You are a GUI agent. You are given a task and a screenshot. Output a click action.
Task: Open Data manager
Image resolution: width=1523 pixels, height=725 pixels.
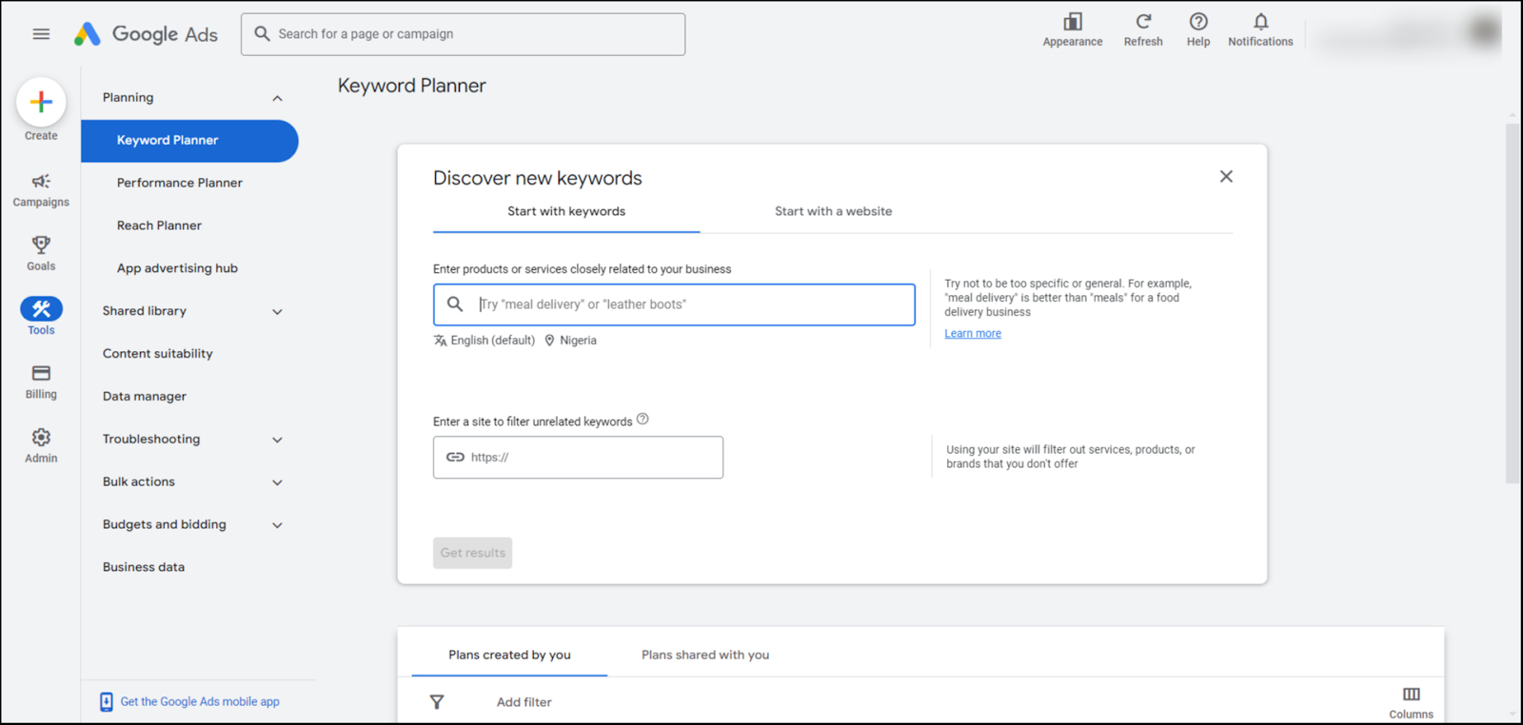click(x=145, y=397)
